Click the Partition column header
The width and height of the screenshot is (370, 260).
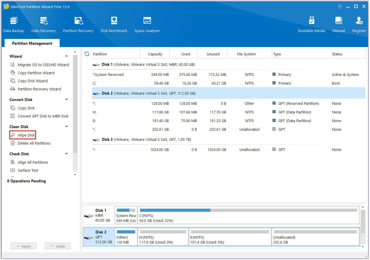coord(116,54)
